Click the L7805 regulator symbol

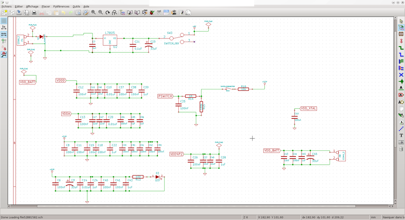(110, 40)
